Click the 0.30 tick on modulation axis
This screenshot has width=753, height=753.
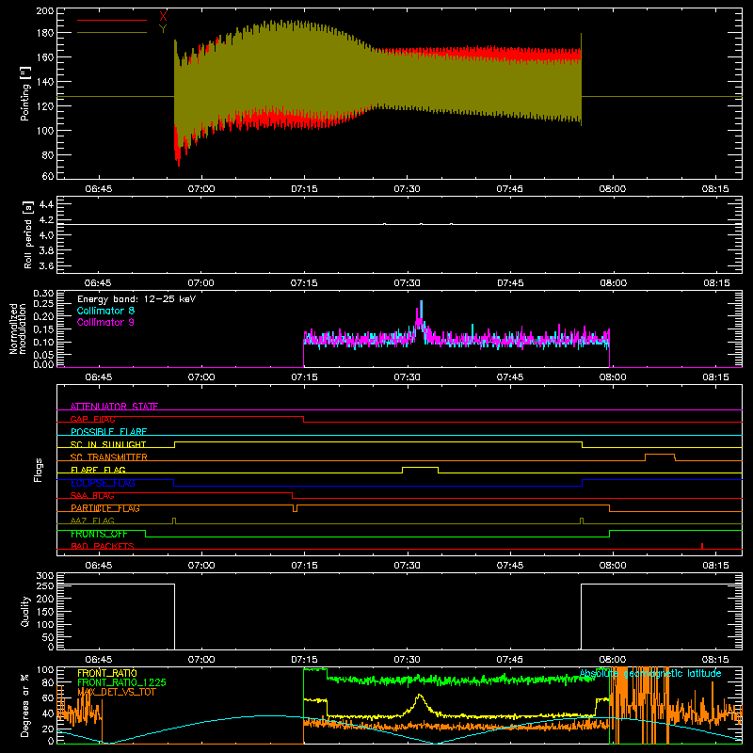pos(43,294)
